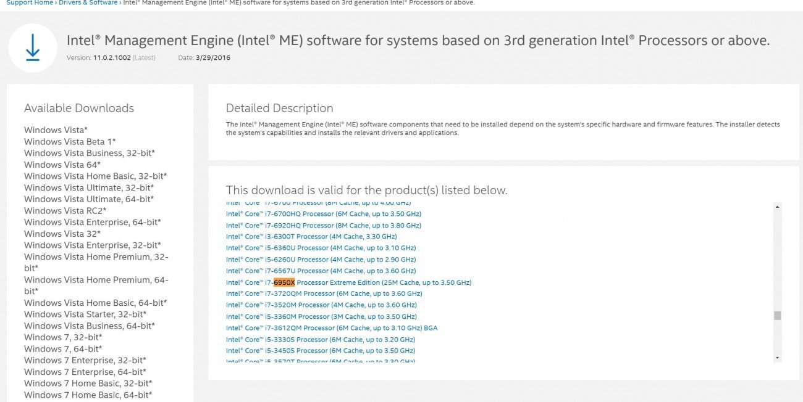The height and width of the screenshot is (402, 803).
Task: Click the scrollbar down arrow
Action: 776,358
